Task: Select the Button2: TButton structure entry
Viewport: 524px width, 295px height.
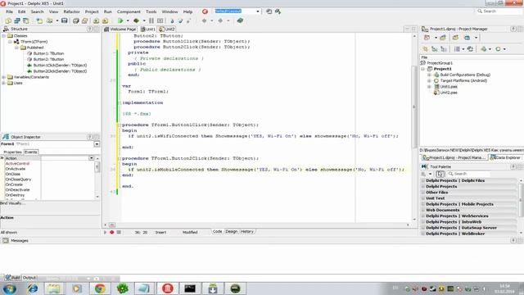Action: (48, 60)
